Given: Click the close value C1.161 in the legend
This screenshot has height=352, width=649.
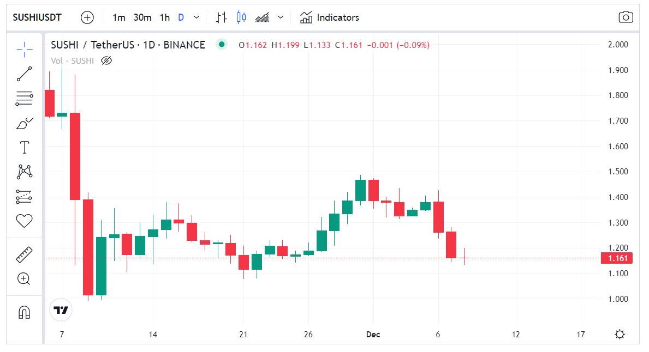Looking at the screenshot, I should (348, 45).
